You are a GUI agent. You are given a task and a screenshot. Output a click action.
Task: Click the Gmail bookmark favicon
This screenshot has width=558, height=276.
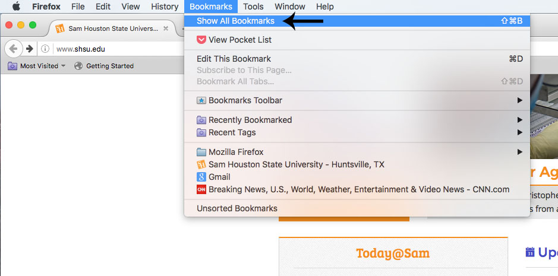pyautogui.click(x=201, y=177)
